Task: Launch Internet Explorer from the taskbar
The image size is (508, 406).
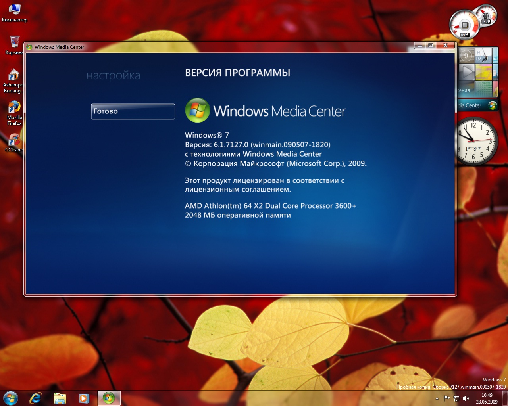Action: click(36, 398)
